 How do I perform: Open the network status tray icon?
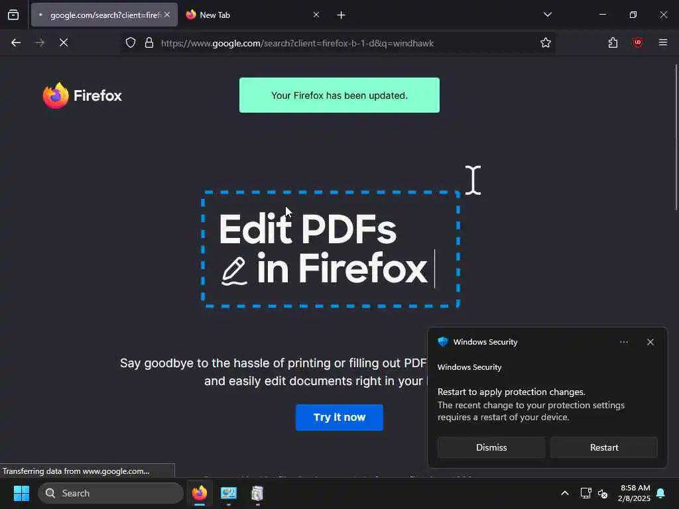(586, 493)
